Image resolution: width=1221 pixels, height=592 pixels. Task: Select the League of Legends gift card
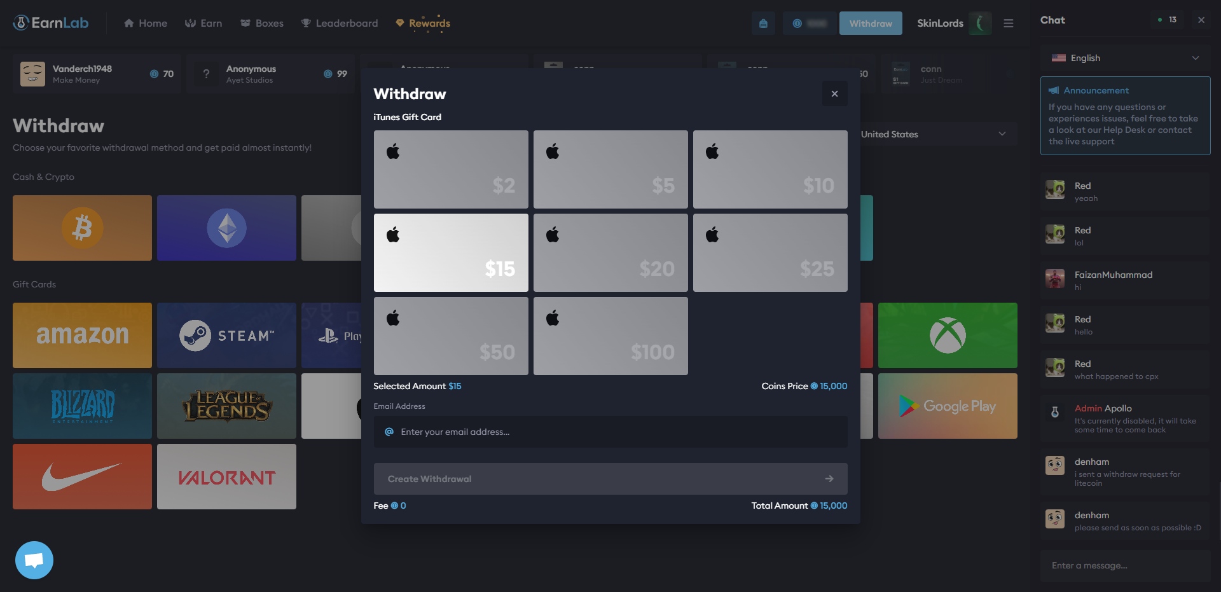point(226,406)
